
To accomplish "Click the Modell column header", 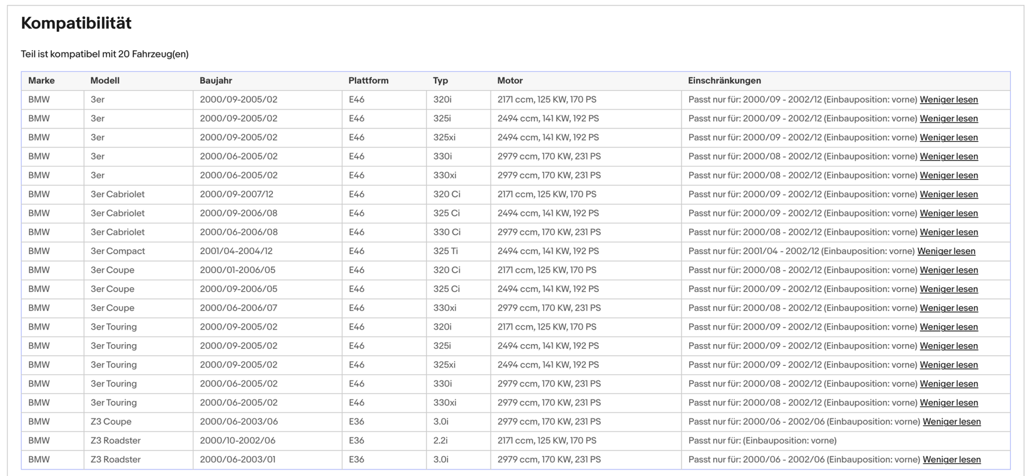I will [x=105, y=80].
